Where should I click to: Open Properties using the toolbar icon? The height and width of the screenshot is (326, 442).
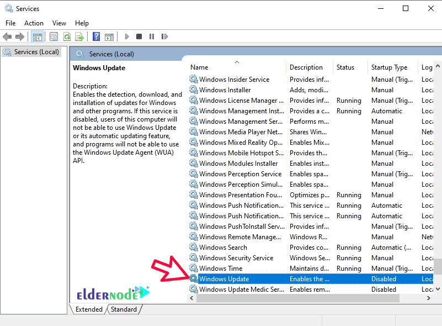click(x=52, y=36)
